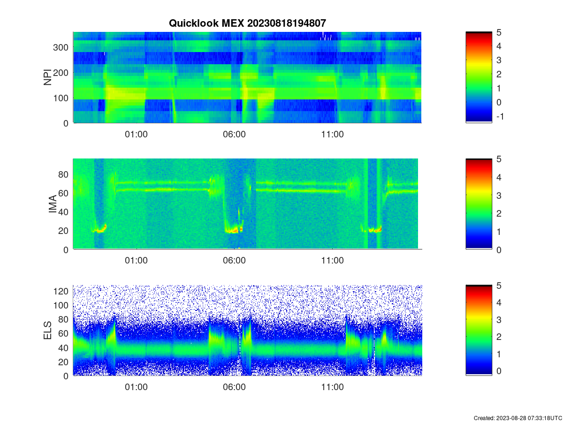The height and width of the screenshot is (422, 563).
Task: Click the 01:00 tick label under IMA panel
Action: (136, 261)
